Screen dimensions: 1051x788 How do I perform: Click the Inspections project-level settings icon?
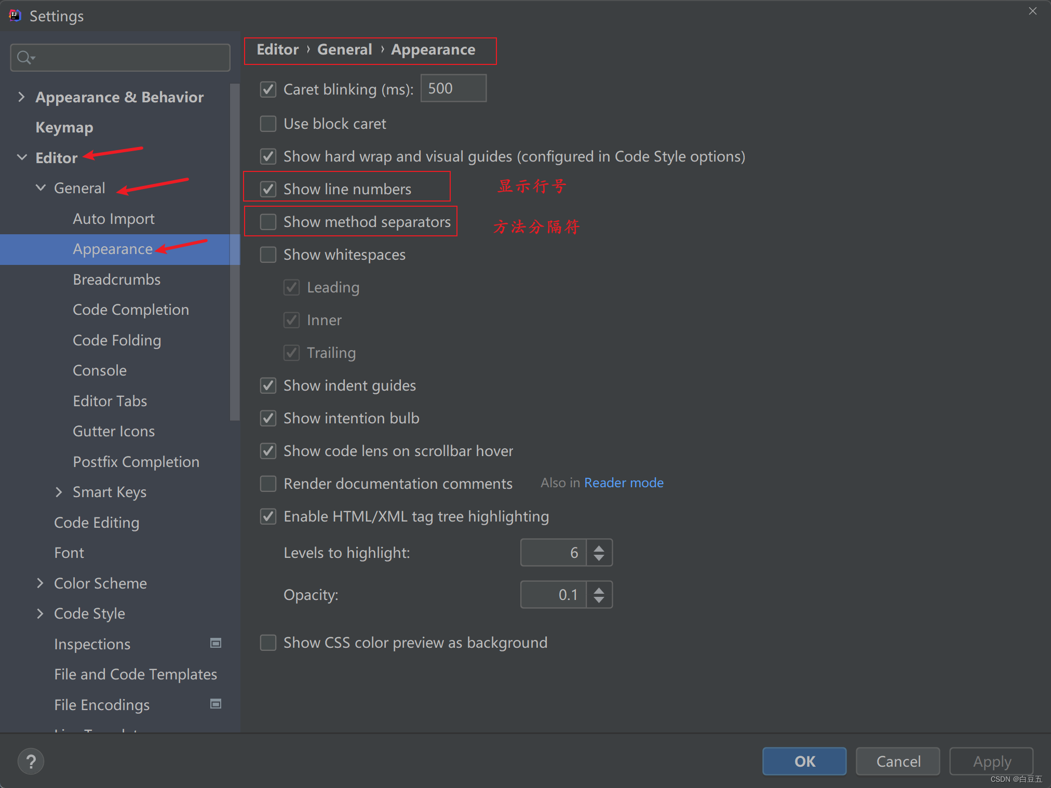pyautogui.click(x=215, y=643)
